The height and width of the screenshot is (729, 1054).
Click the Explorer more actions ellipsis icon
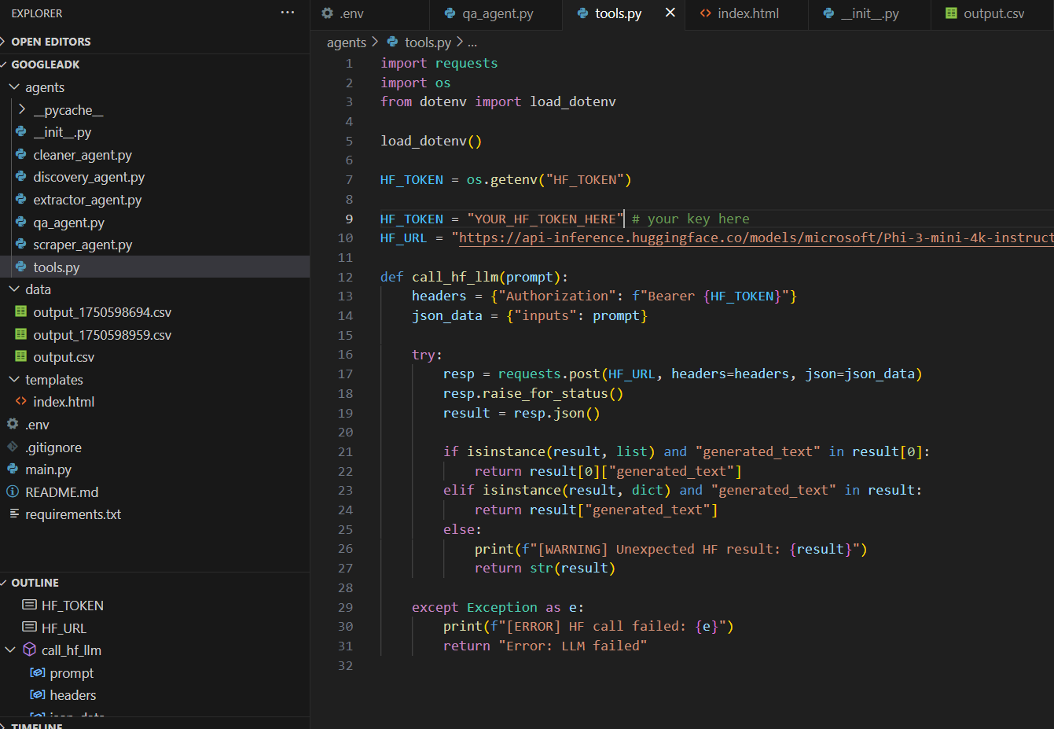(x=288, y=13)
